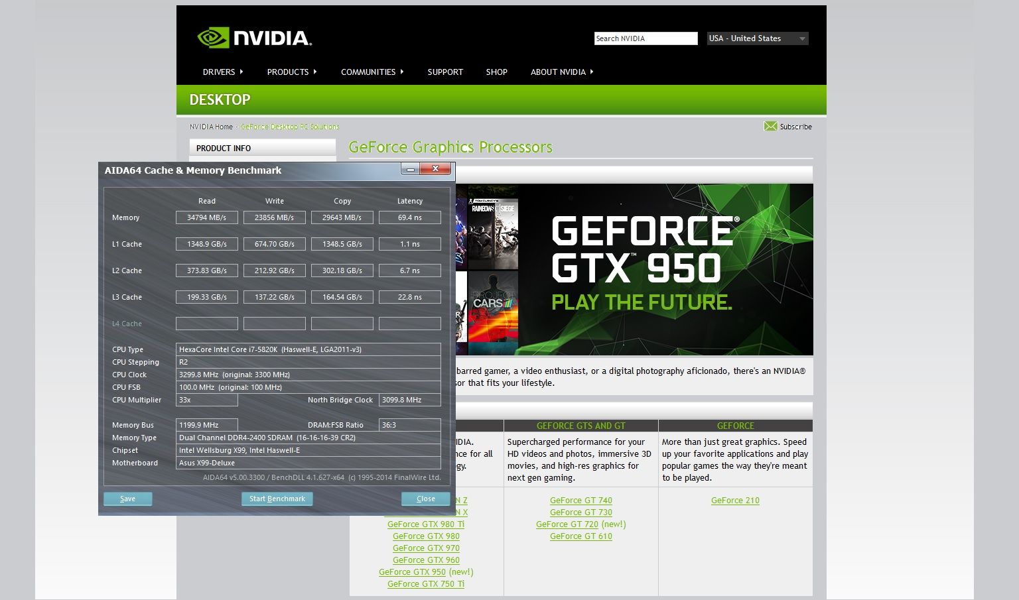This screenshot has height=600, width=1019.
Task: Select L3 Cache latency 22.8 ns
Action: point(410,297)
